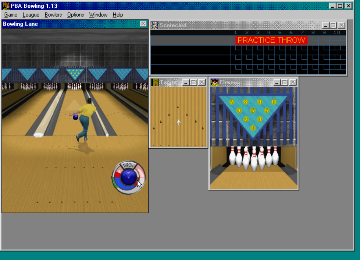Select pin 1 marker in Closeup view

[253, 127]
